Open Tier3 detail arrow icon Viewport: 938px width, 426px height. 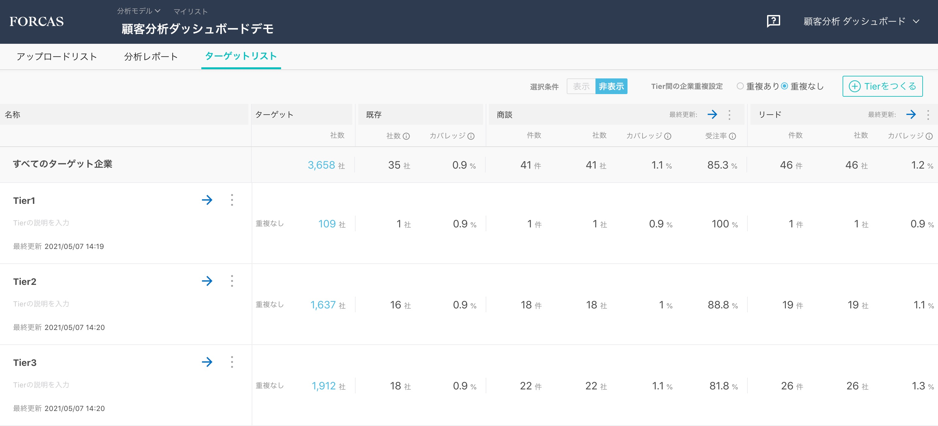click(207, 362)
